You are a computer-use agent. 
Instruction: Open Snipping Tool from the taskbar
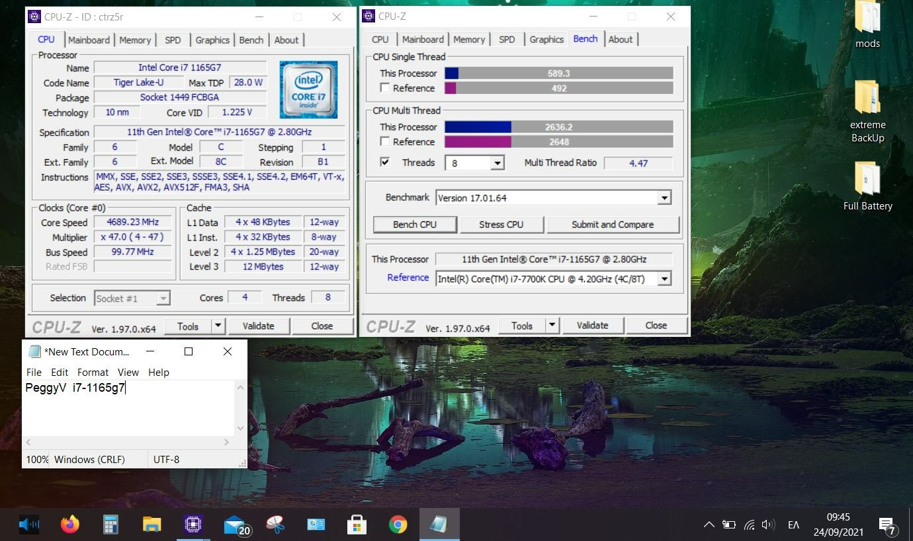[x=275, y=525]
